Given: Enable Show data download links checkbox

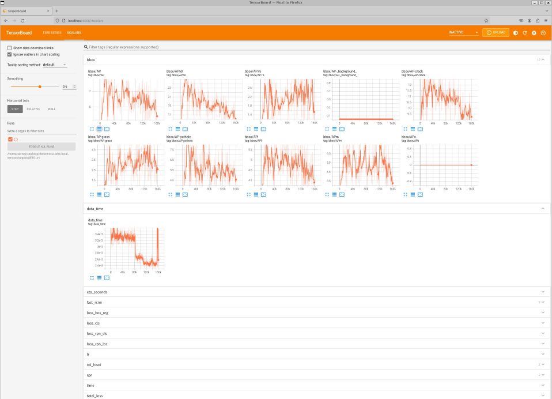Looking at the screenshot, I should tap(10, 48).
